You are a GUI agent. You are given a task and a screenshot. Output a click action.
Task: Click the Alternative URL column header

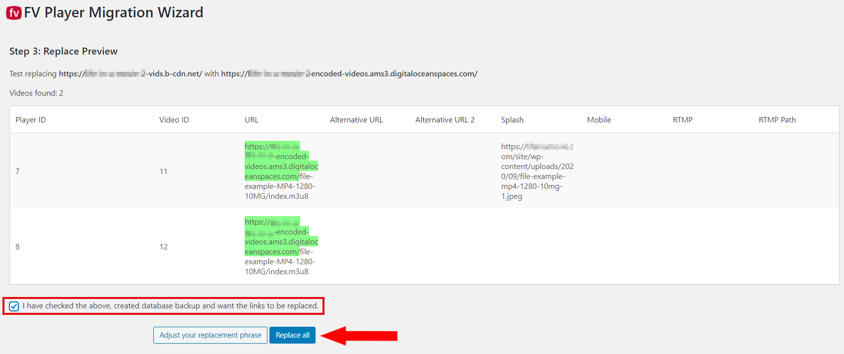click(357, 120)
